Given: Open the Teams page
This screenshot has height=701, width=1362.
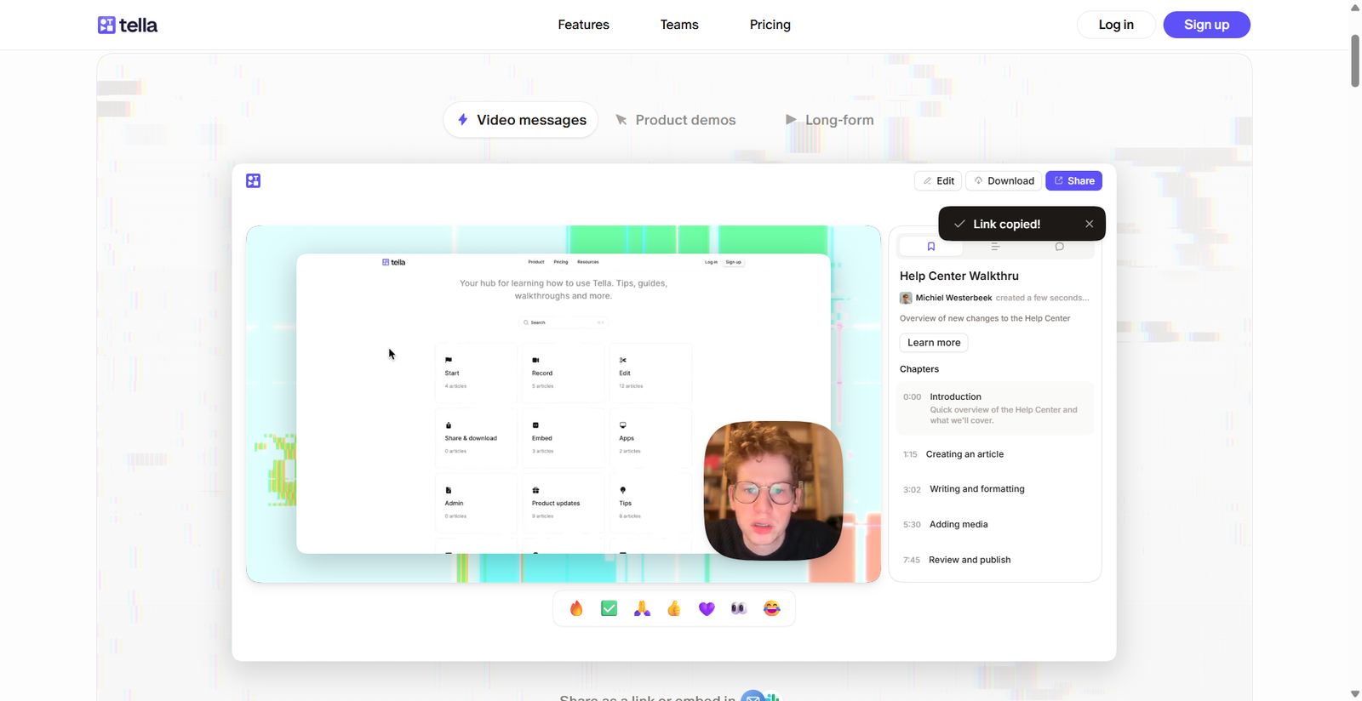Looking at the screenshot, I should 679,25.
